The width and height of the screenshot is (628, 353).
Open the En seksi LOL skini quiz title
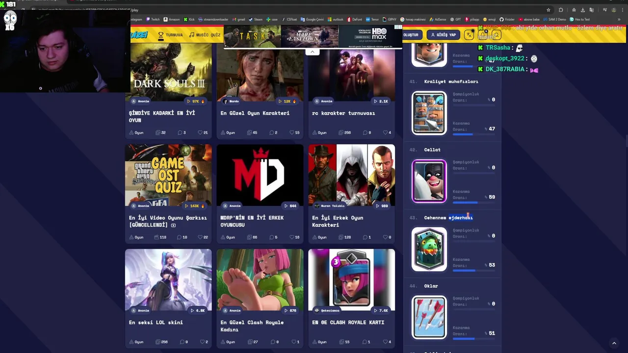(x=156, y=322)
